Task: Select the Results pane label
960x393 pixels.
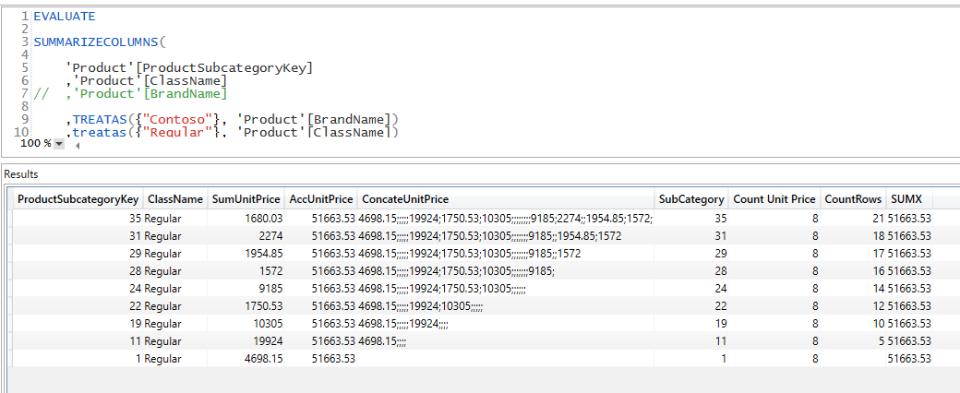Action: 21,174
